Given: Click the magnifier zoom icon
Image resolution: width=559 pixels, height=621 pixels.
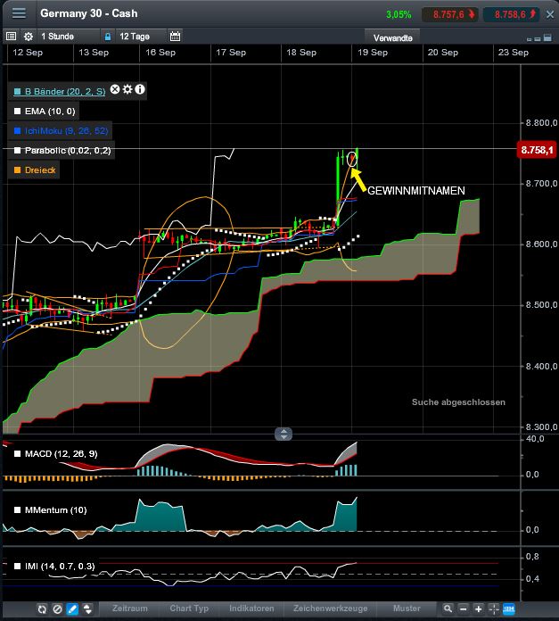Looking at the screenshot, I should (448, 609).
